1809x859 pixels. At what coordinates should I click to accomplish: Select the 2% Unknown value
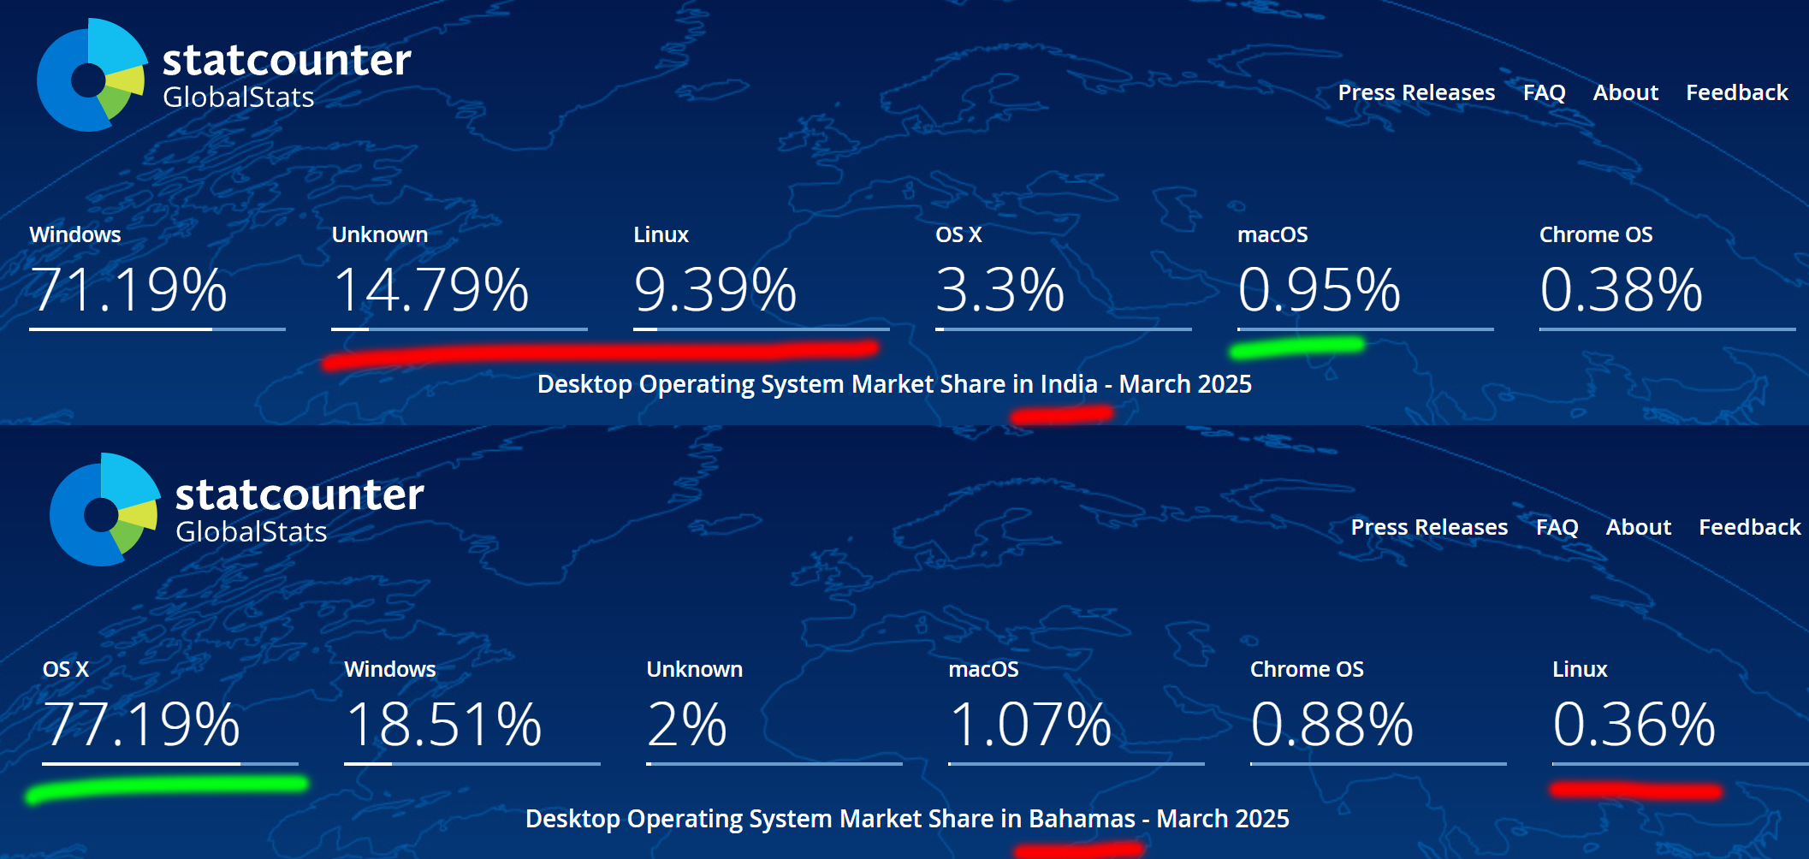click(687, 724)
